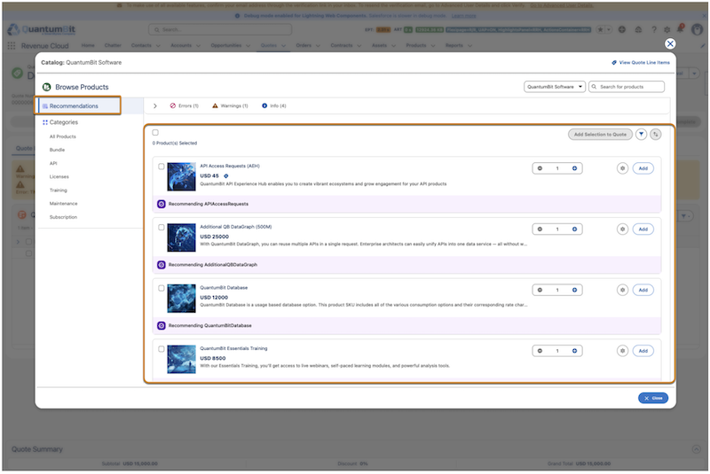Open the notifications bell icon
710x474 pixels.
click(x=680, y=29)
